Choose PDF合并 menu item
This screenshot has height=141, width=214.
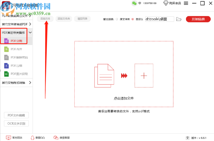17,49
